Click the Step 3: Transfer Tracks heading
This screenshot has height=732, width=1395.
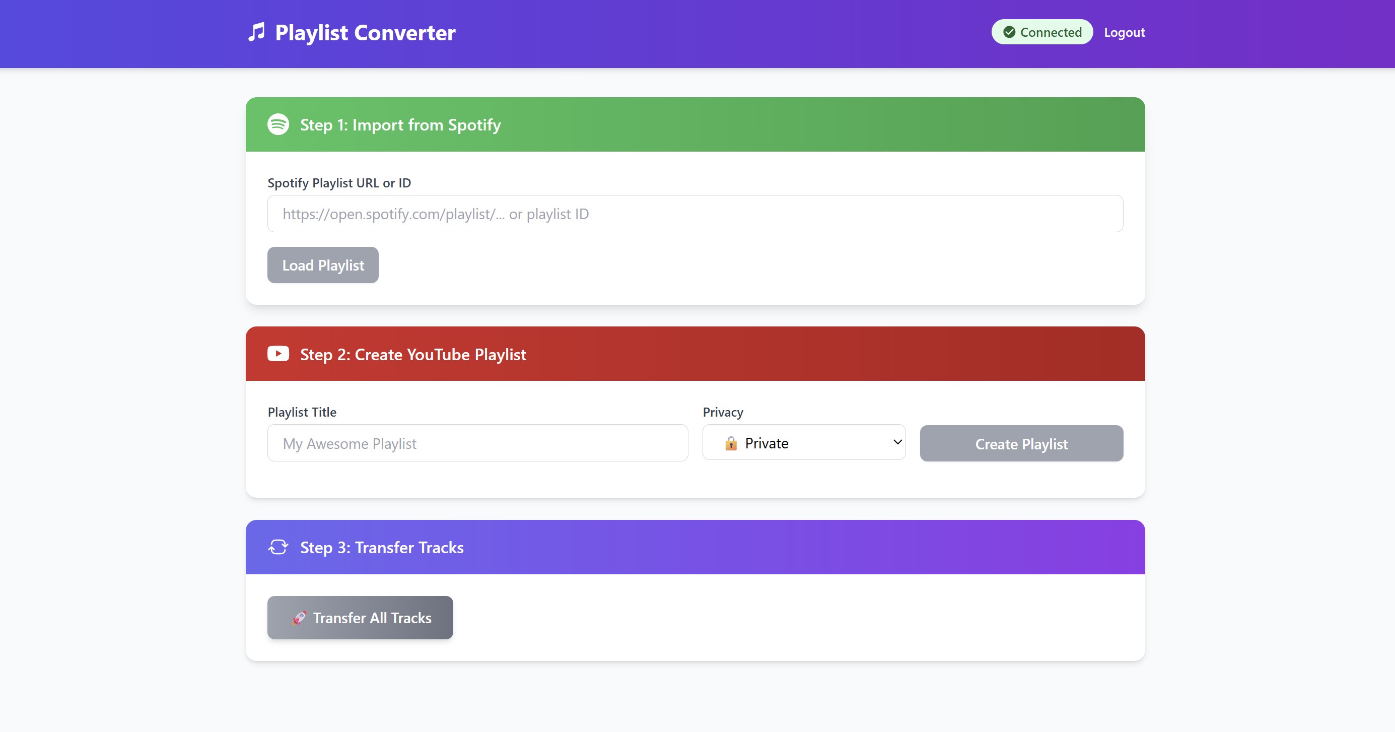382,548
